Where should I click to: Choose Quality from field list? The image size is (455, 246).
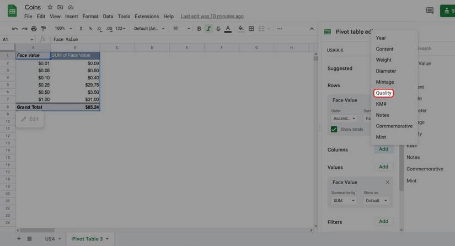pyautogui.click(x=383, y=93)
